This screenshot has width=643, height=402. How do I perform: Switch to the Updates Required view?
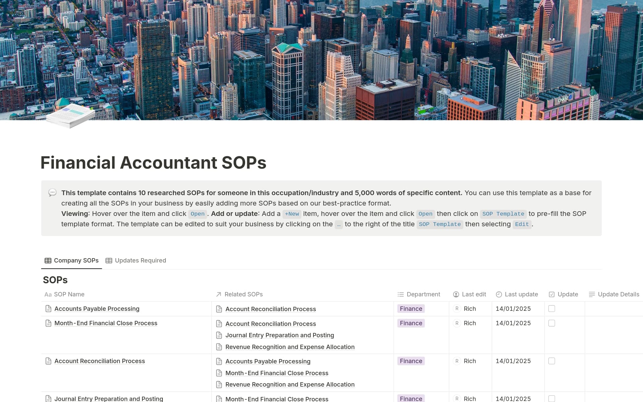tap(140, 261)
